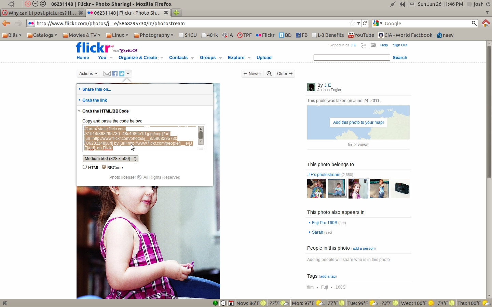Open the TPF bookmark
This screenshot has height=307, width=492.
pyautogui.click(x=244, y=35)
